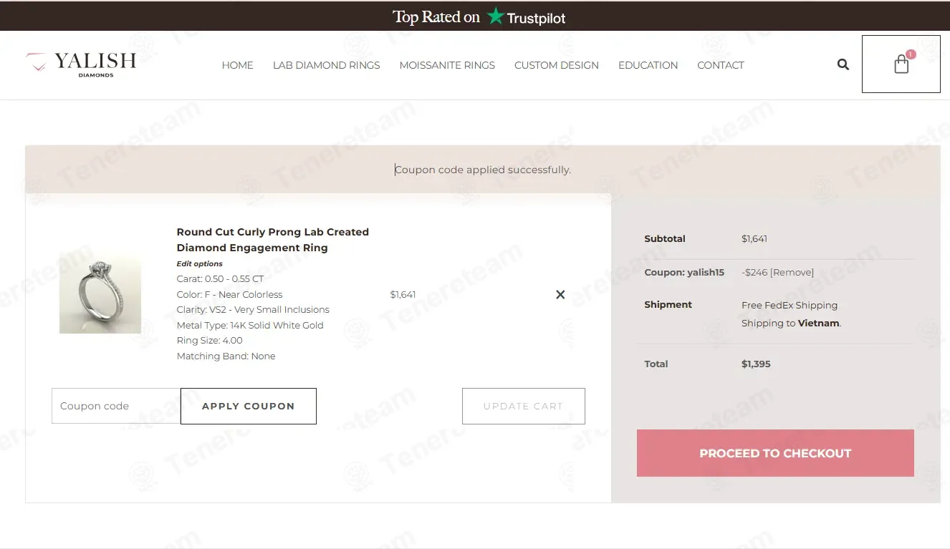This screenshot has width=950, height=549.
Task: Click the search magnifier icon
Action: click(843, 64)
